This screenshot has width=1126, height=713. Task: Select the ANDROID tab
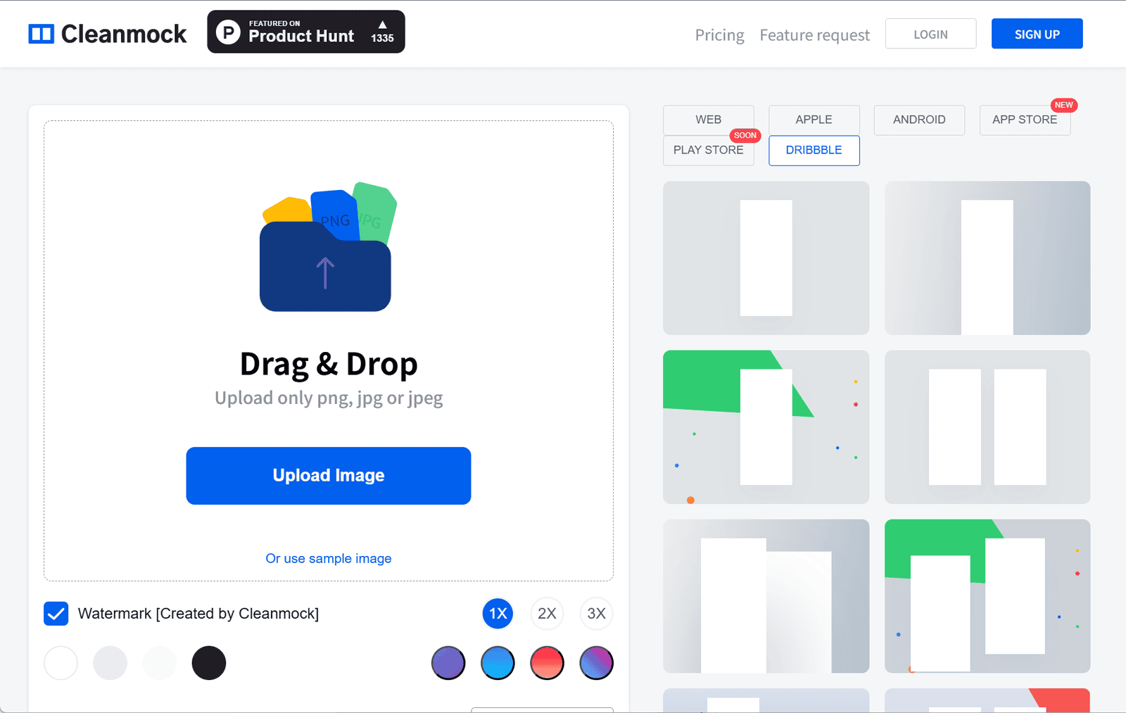point(919,120)
